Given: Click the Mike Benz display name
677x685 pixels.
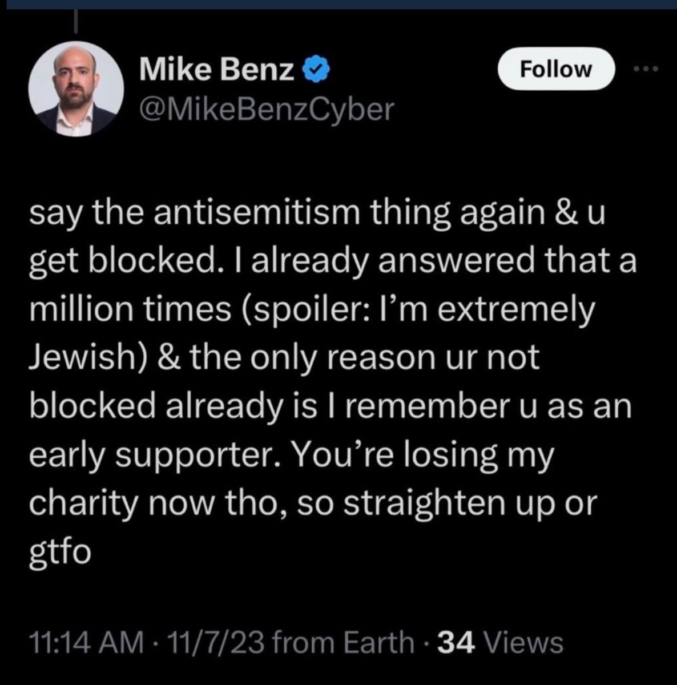Looking at the screenshot, I should (x=217, y=71).
